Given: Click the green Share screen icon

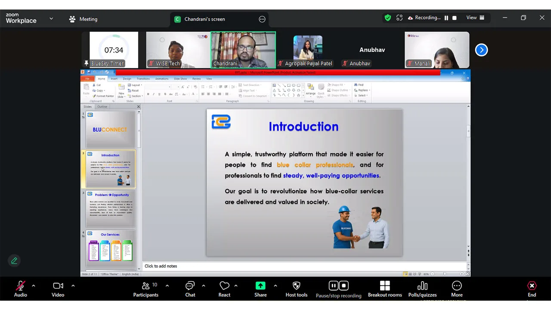Looking at the screenshot, I should pyautogui.click(x=260, y=286).
